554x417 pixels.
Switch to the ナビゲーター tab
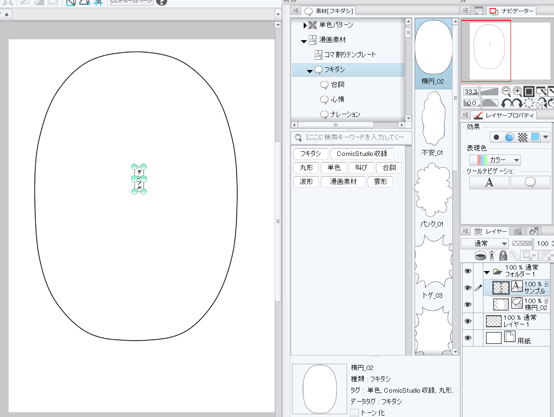511,11
